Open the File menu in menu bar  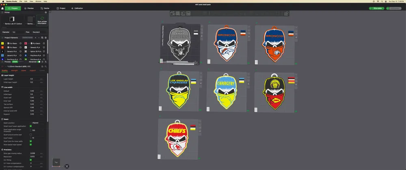coord(20,1)
